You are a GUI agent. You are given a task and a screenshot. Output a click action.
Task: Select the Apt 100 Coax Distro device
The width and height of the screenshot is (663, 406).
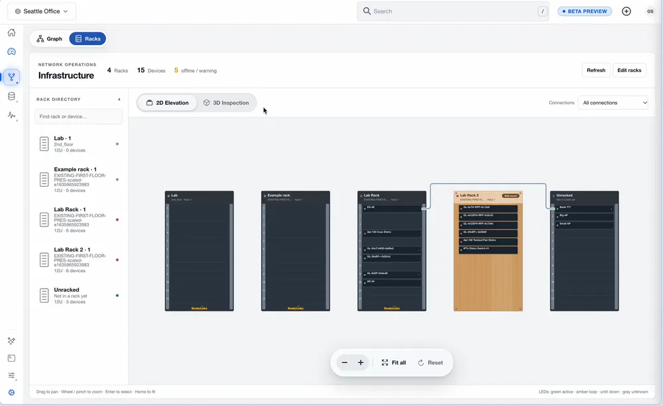tap(392, 233)
